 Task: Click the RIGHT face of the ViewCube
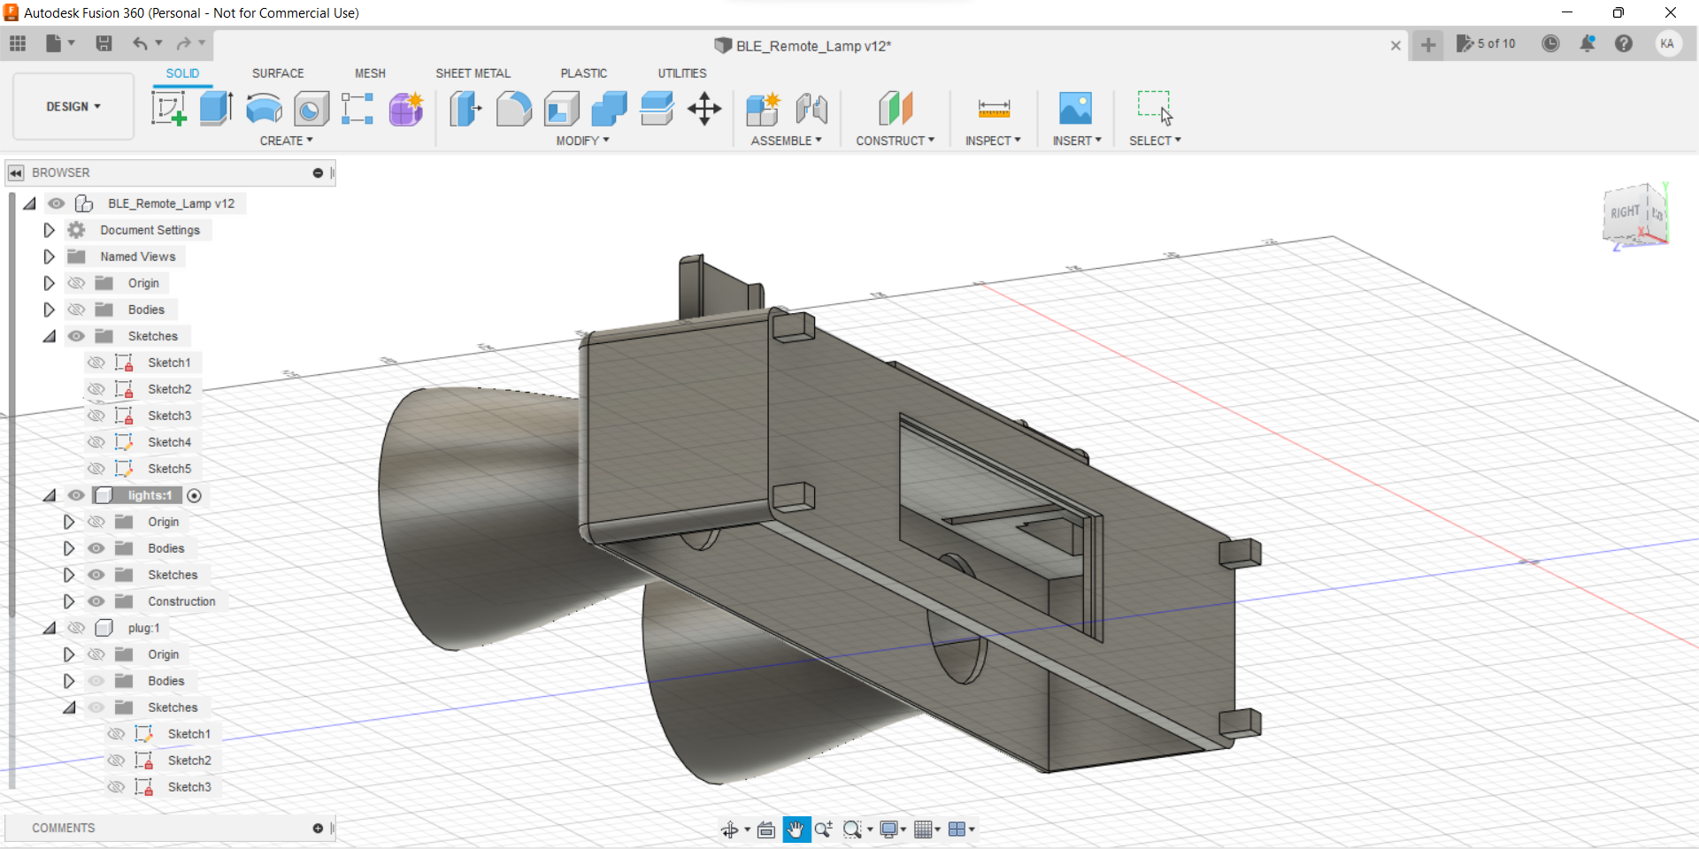1625,212
